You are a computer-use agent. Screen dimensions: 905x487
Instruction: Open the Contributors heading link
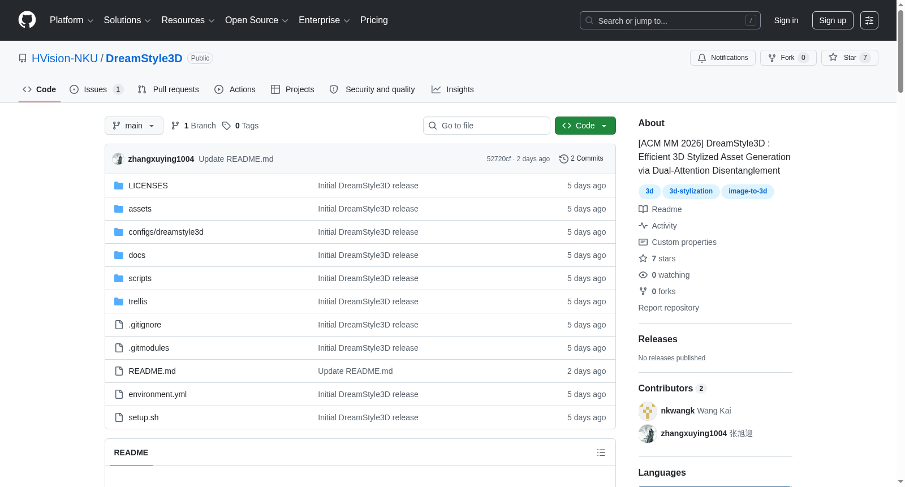672,389
